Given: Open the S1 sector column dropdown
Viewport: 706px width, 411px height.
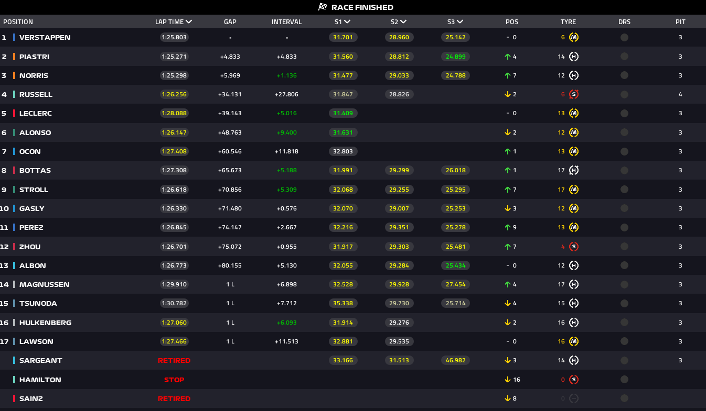Looking at the screenshot, I should tap(347, 22).
